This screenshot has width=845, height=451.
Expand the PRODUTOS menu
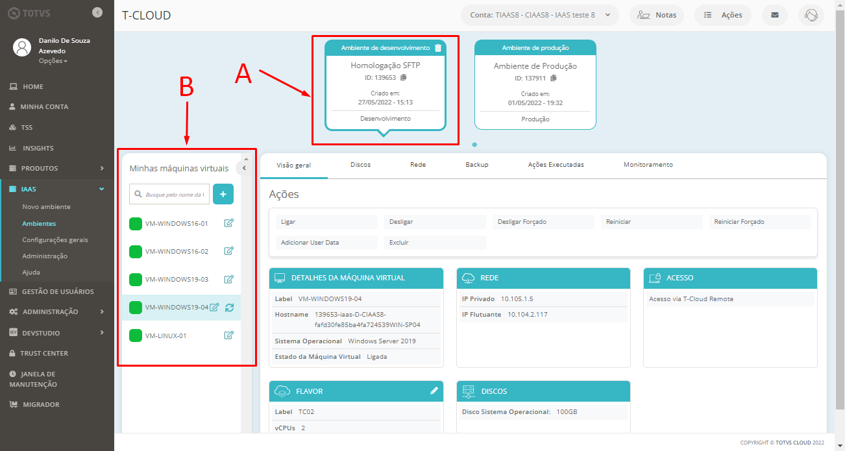57,168
